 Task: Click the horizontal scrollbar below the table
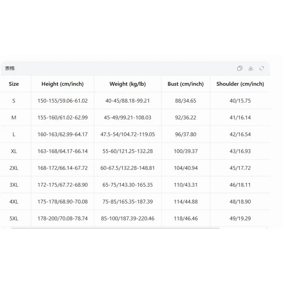115,228
